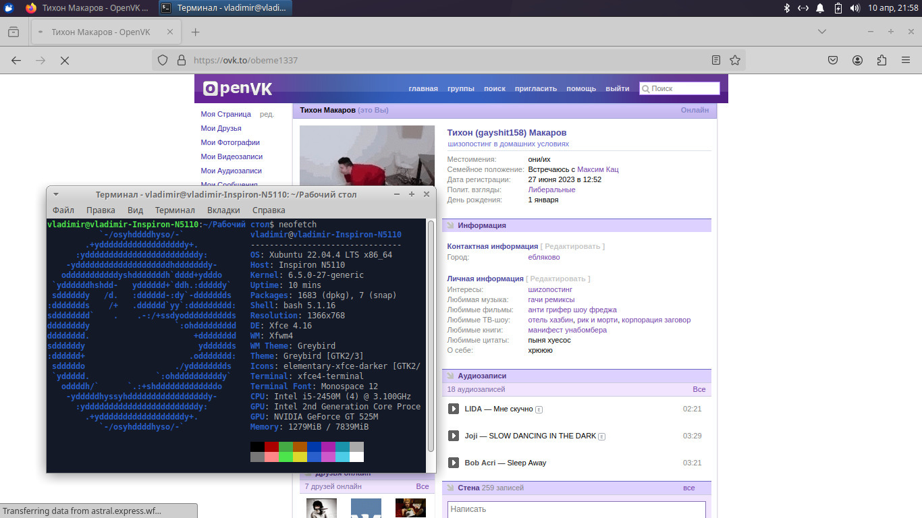Stop page loading with the X button

65,60
